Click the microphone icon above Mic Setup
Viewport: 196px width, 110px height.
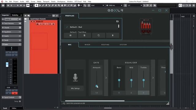75,77
